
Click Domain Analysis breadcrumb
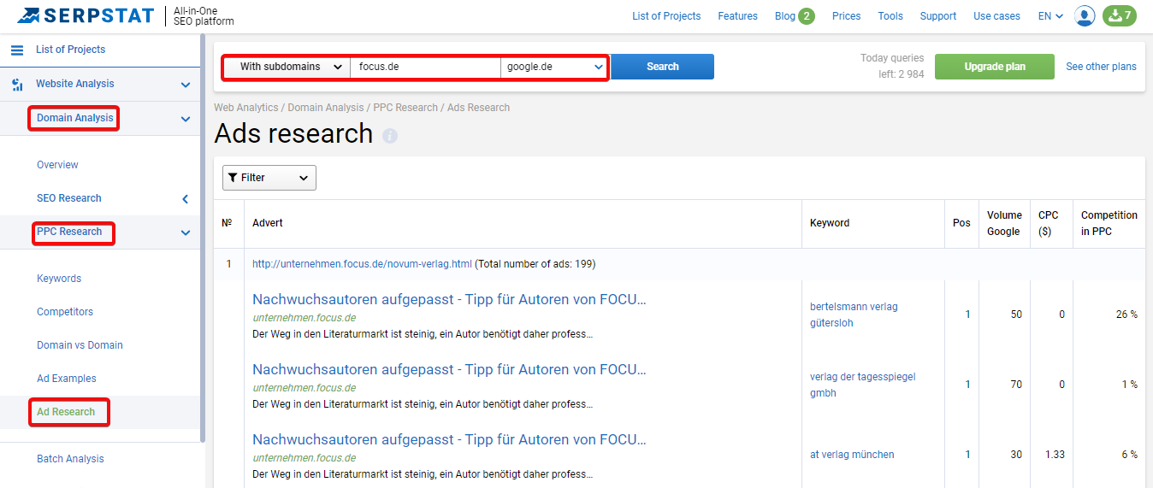pyautogui.click(x=326, y=108)
